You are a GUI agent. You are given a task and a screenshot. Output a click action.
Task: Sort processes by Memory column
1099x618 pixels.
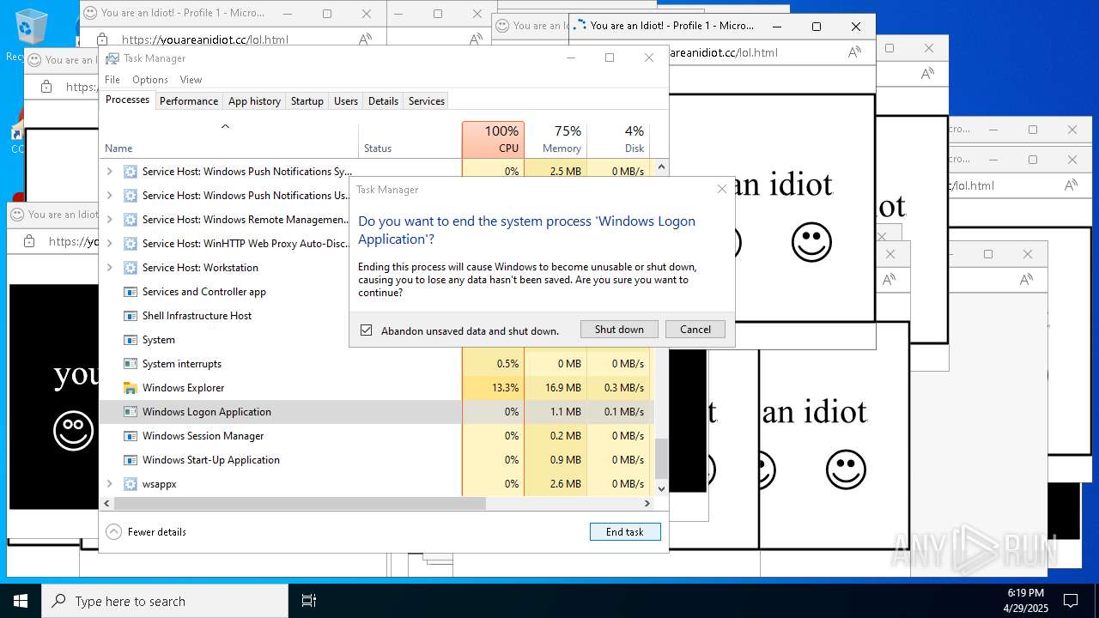click(555, 140)
